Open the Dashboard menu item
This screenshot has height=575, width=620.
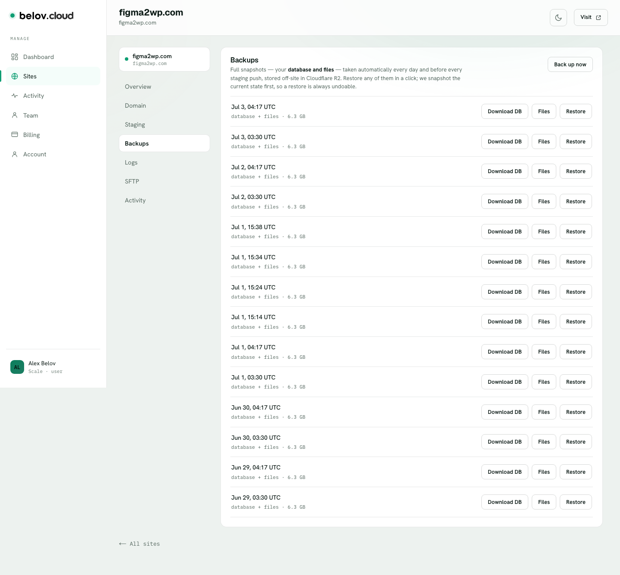[x=53, y=57]
